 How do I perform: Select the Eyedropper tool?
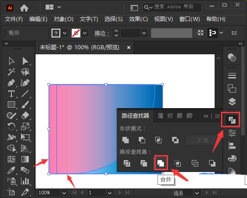(x=11, y=170)
